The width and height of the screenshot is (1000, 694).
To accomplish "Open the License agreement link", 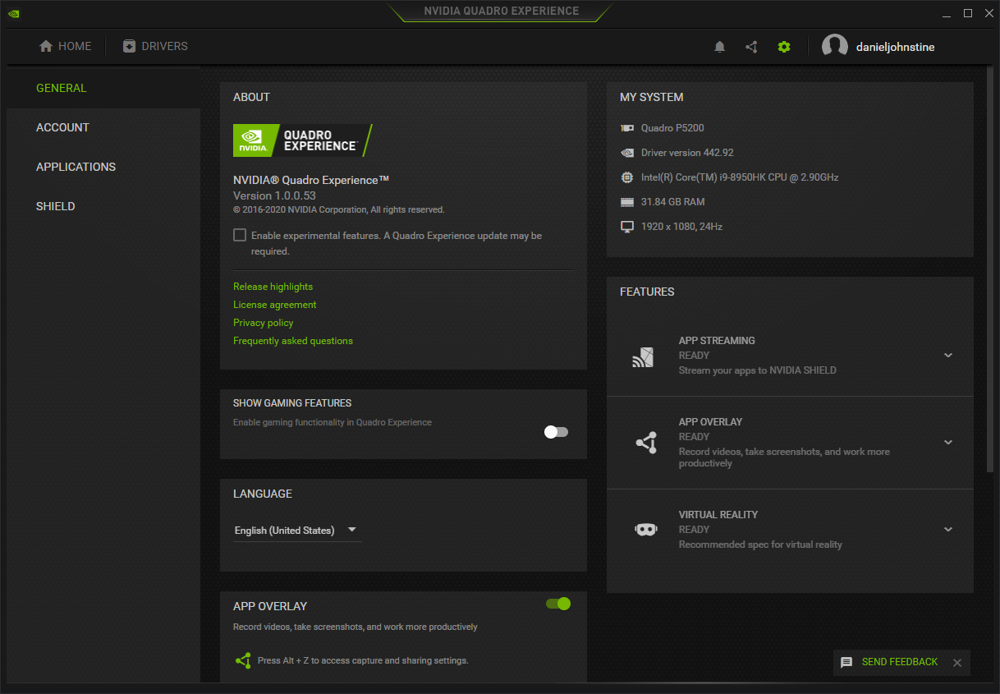I will 274,305.
